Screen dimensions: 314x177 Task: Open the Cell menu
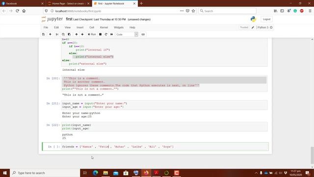click(x=92, y=28)
